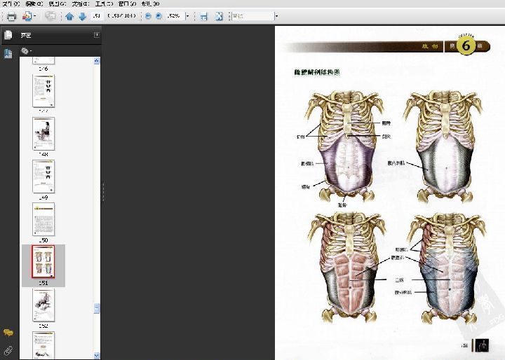Image resolution: width=505 pixels, height=360 pixels.
Task: Open the 视图 (View) menu
Action: click(58, 4)
